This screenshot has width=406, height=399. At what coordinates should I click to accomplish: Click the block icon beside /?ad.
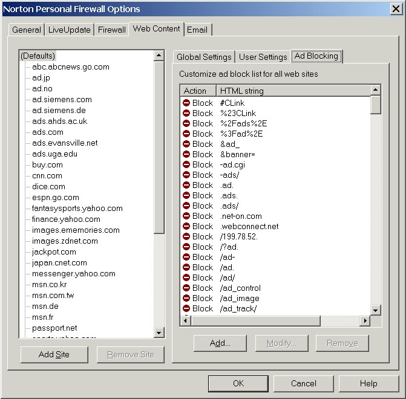tap(186, 247)
